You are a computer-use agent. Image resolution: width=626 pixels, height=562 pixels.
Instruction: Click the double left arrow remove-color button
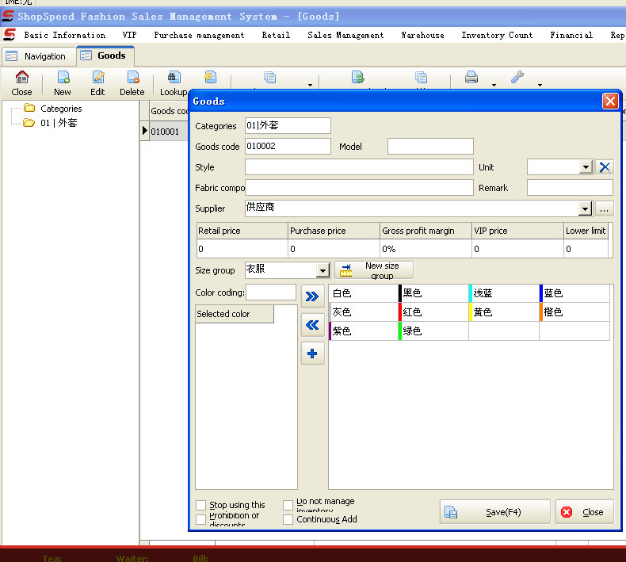312,325
